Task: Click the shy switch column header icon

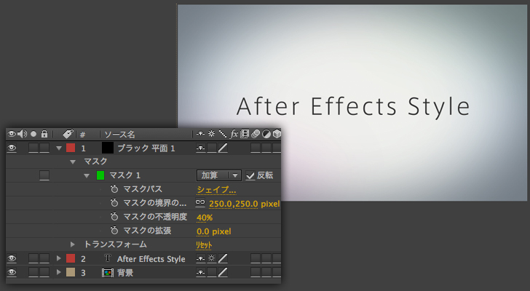Action: 200,134
